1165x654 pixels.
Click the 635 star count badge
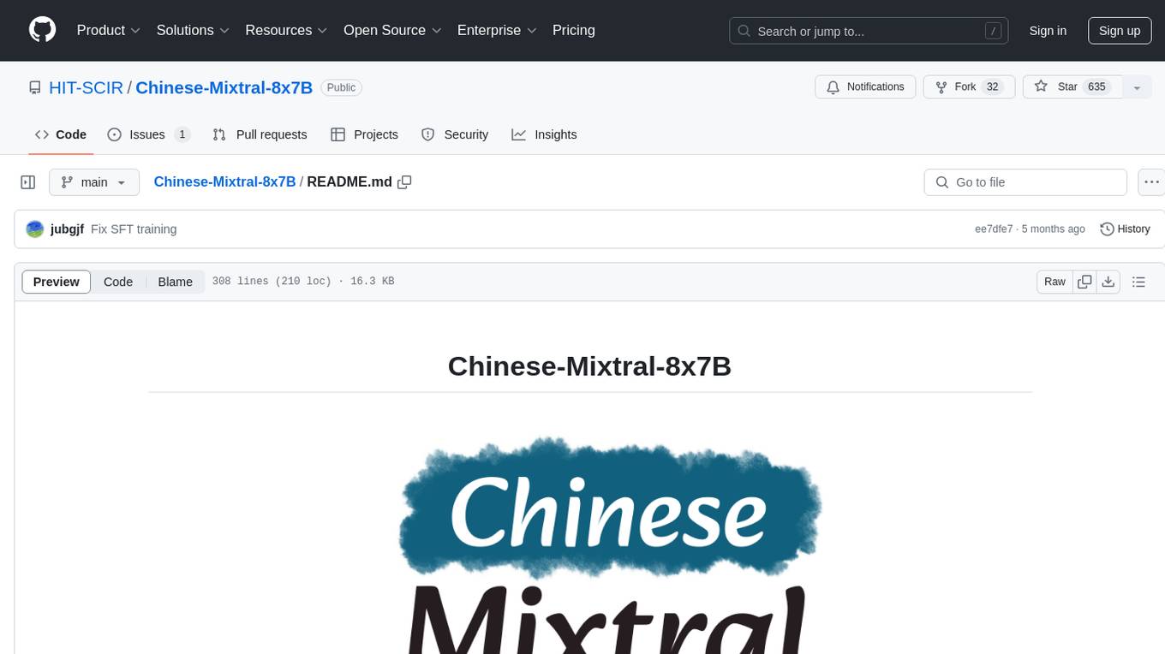point(1096,87)
